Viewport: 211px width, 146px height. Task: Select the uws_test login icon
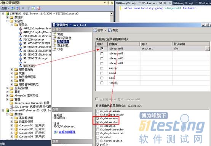click(21, 66)
